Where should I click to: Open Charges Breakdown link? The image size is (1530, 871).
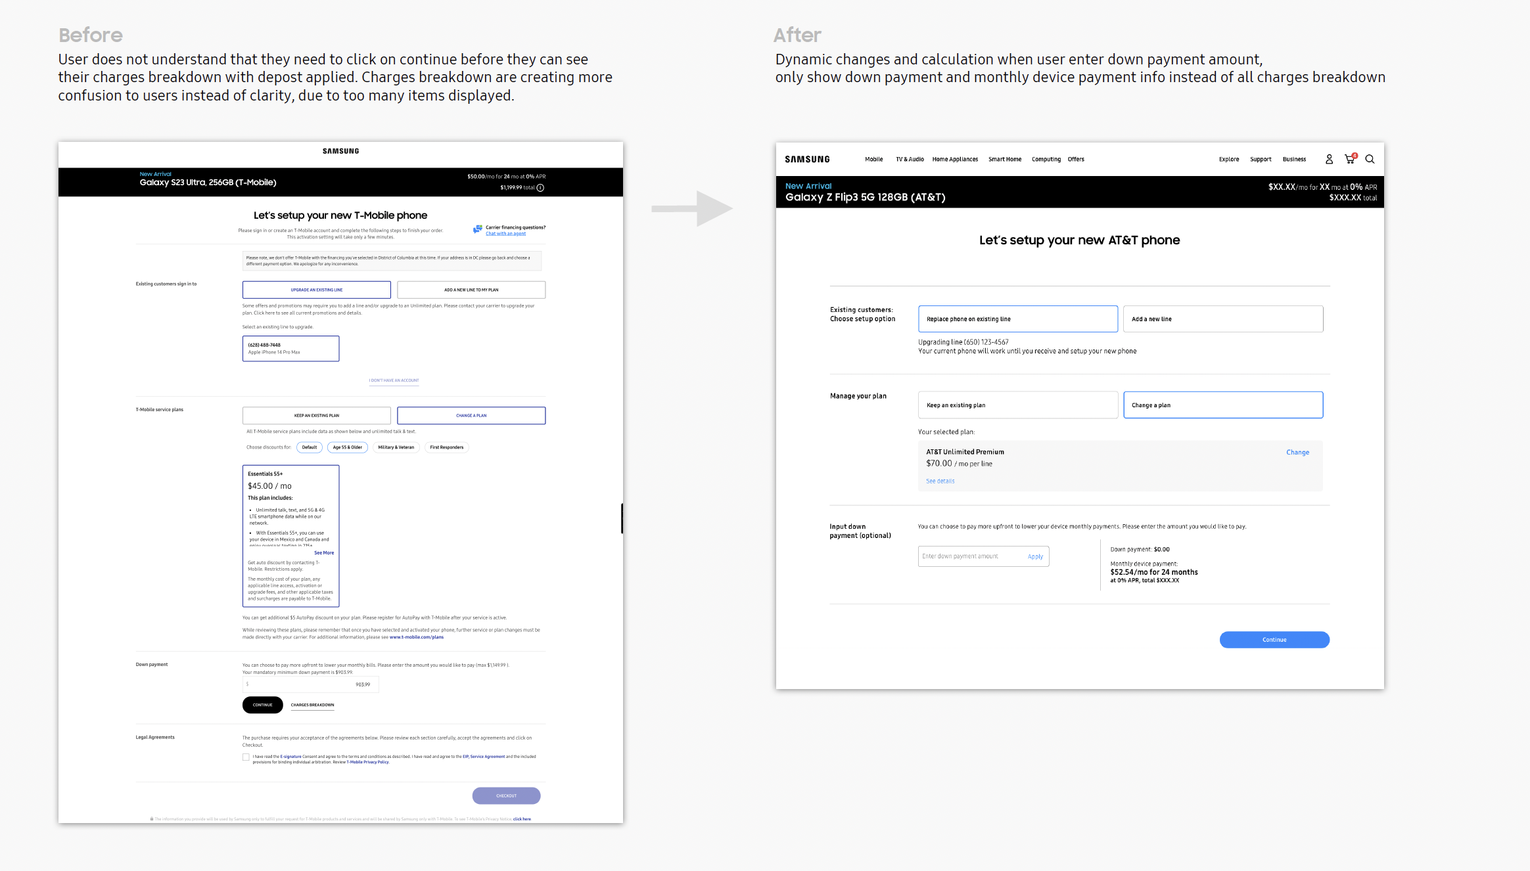[x=312, y=705]
